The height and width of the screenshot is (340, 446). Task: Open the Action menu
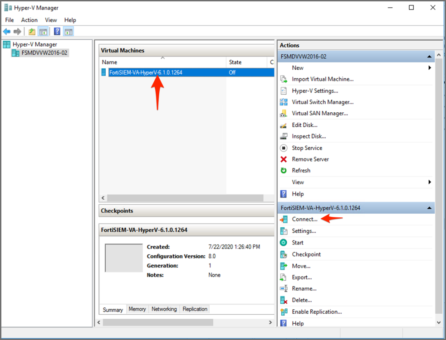tap(29, 20)
